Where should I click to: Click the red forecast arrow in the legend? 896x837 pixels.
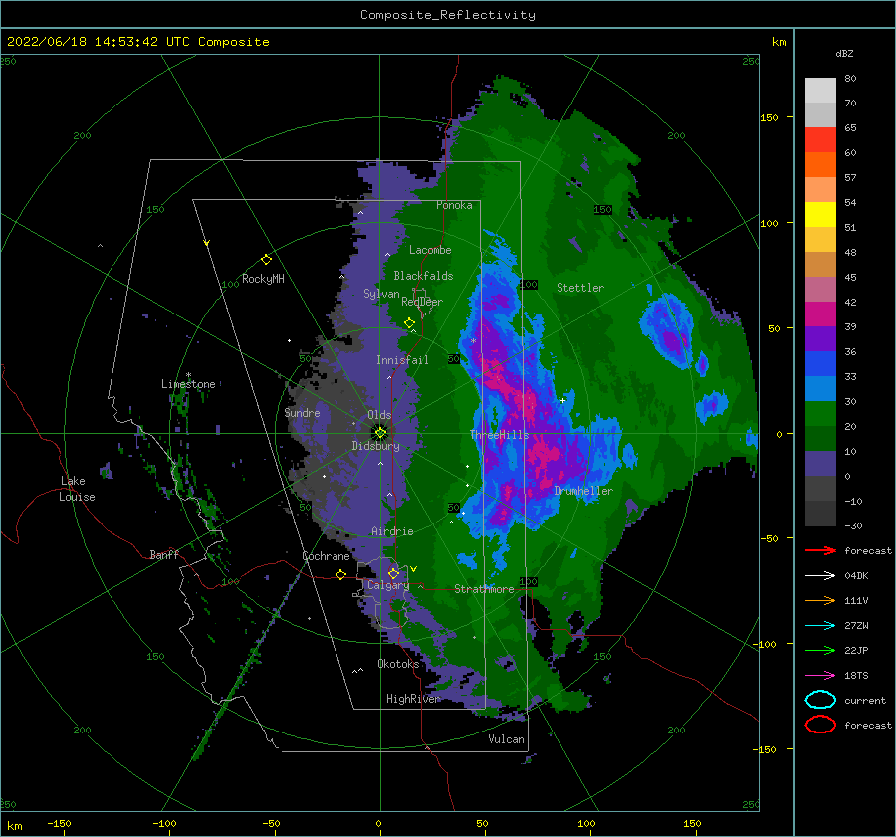click(820, 550)
